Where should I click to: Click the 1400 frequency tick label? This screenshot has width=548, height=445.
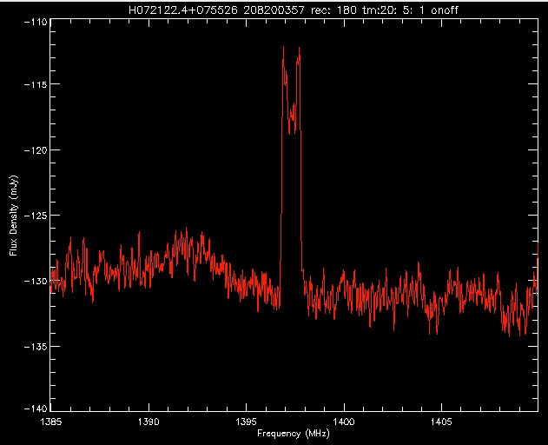344,422
